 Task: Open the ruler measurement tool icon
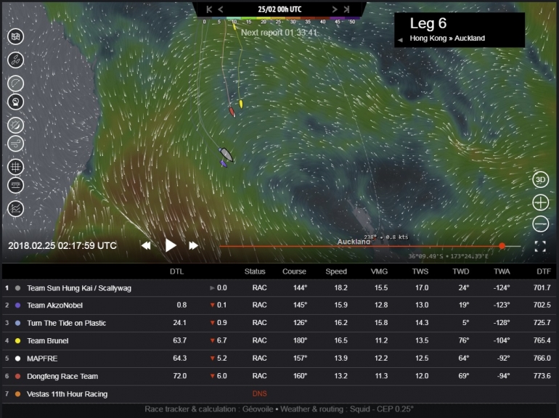[16, 185]
